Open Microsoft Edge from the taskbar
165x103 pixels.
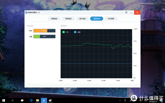(x=31, y=100)
